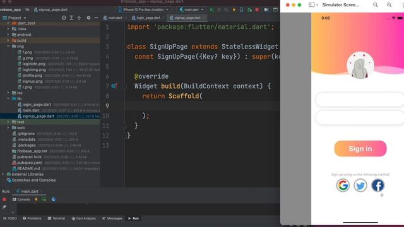
Task: Select the Run tool window tab
Action: pos(133,218)
